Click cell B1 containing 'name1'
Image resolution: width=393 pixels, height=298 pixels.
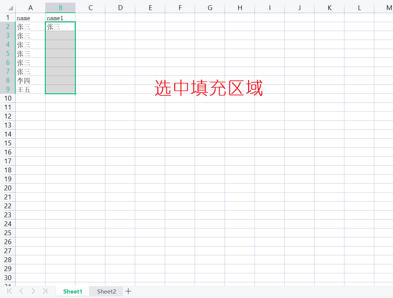pos(61,18)
